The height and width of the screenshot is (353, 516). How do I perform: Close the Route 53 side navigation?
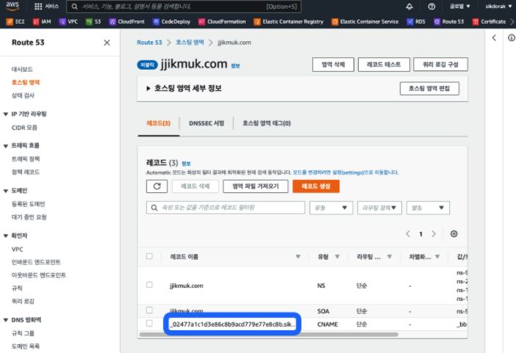107,43
